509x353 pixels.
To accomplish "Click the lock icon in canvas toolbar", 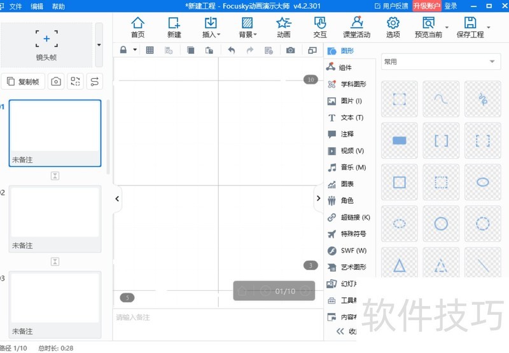I will [x=123, y=50].
